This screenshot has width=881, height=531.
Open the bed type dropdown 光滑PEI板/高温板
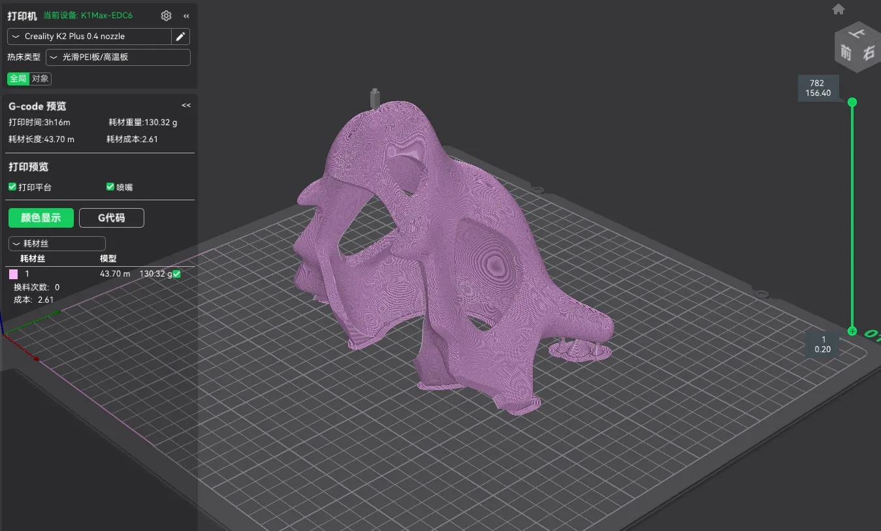pos(118,57)
